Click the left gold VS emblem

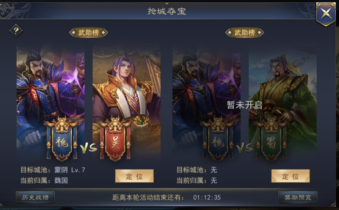click(88, 148)
